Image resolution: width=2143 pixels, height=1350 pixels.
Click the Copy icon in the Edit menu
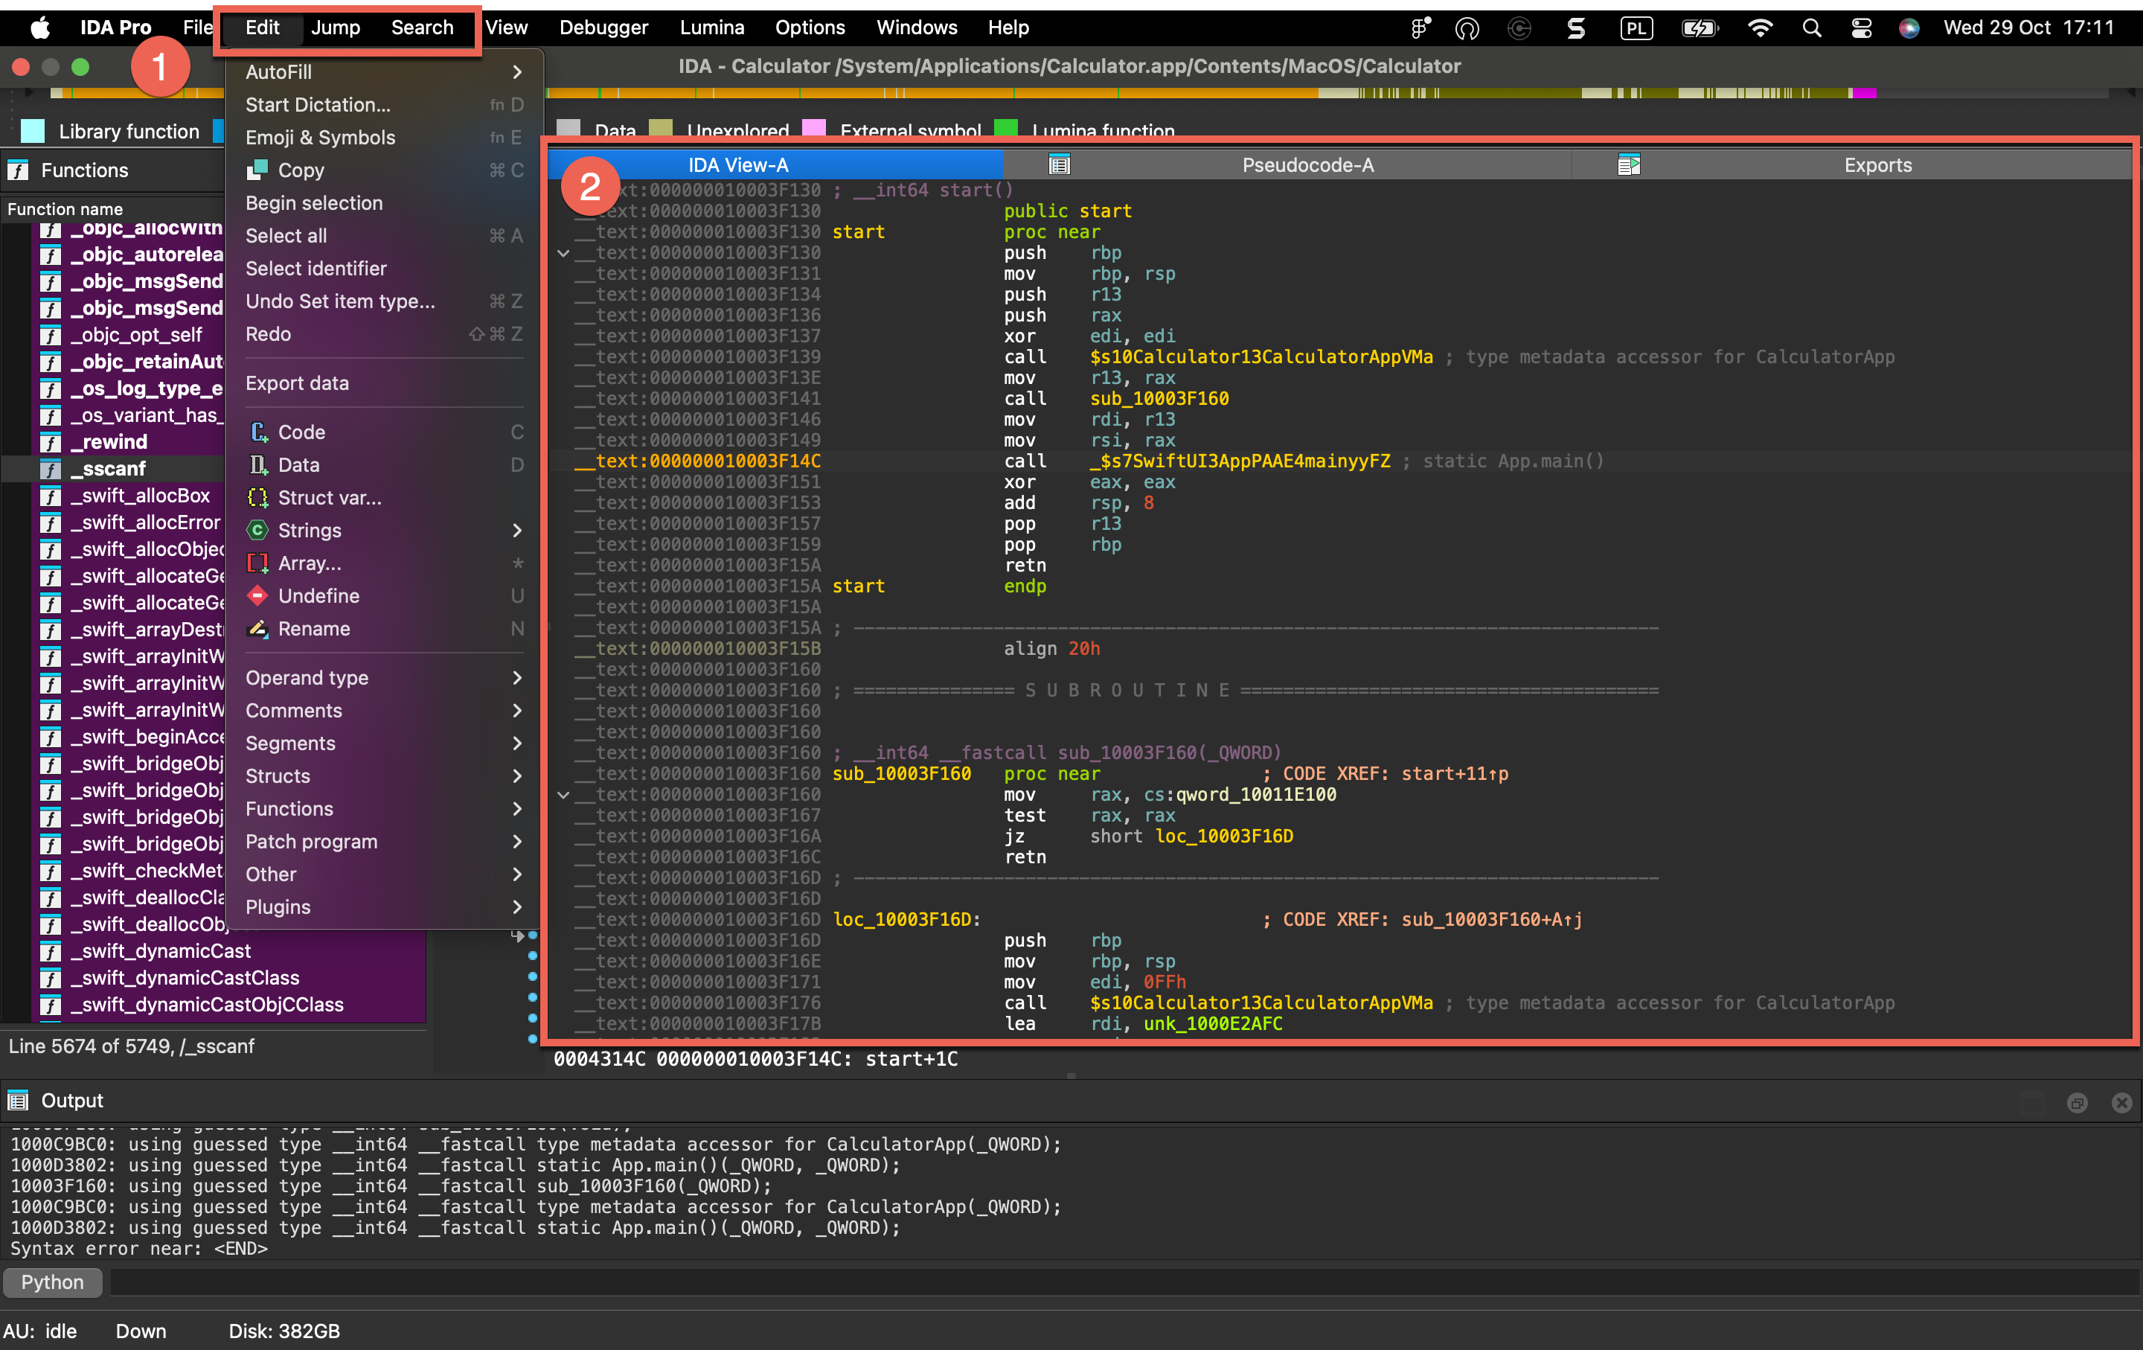[x=258, y=170]
